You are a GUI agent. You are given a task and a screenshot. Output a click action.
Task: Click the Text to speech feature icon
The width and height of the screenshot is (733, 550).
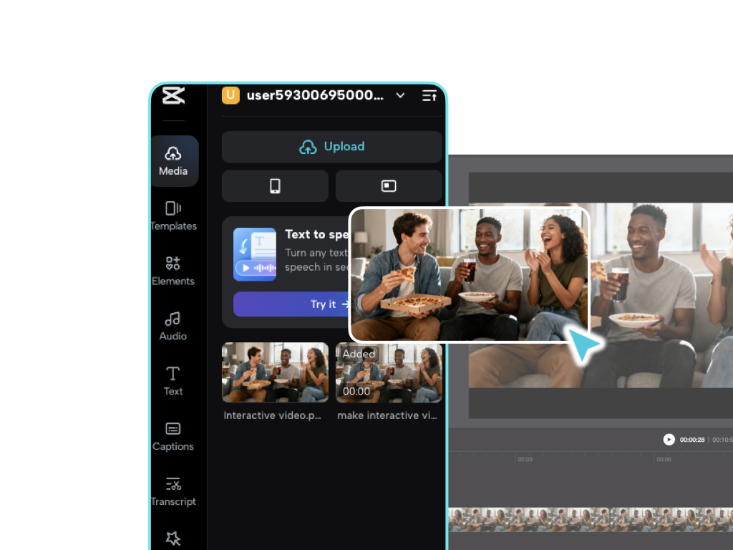click(x=255, y=254)
